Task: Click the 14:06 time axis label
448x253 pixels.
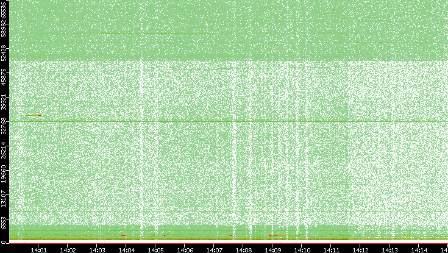Action: point(185,250)
